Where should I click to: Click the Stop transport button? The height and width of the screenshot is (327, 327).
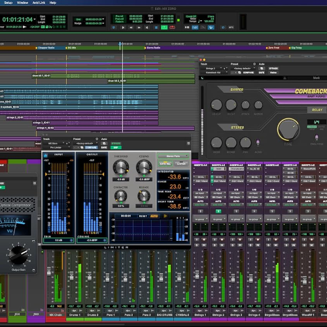[156, 27]
